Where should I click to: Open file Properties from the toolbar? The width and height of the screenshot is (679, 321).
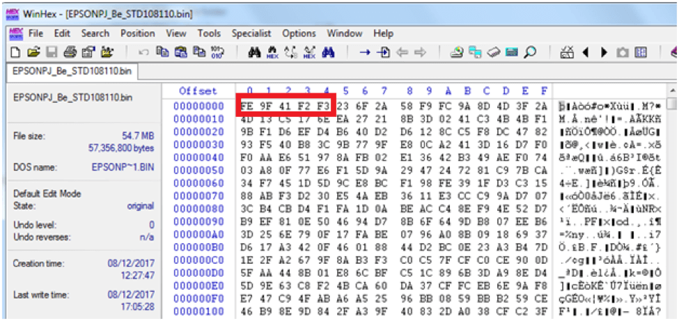click(87, 53)
